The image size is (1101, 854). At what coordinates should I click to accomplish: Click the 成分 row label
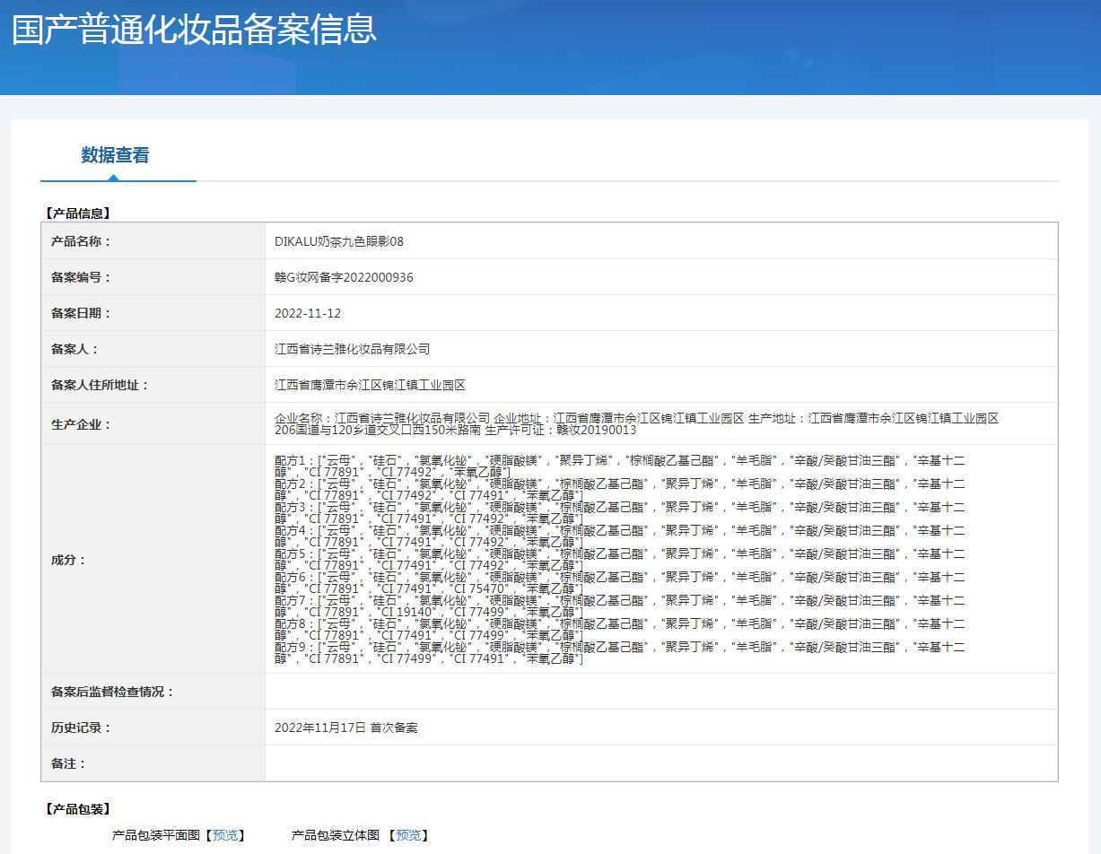(x=68, y=560)
